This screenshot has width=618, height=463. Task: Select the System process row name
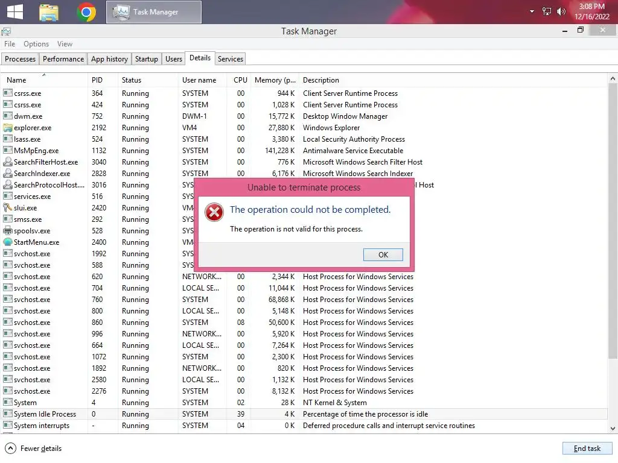click(x=25, y=402)
